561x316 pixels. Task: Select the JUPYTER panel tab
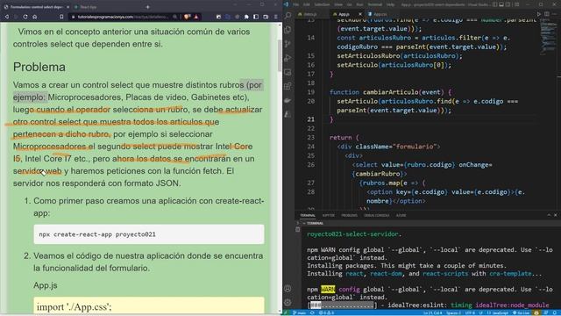pyautogui.click(x=329, y=215)
